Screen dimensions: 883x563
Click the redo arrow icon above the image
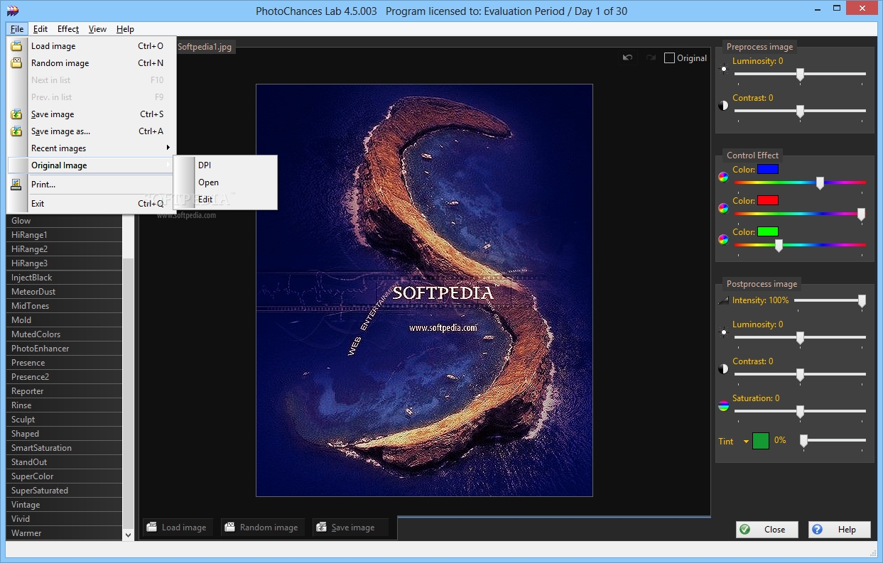coord(651,58)
